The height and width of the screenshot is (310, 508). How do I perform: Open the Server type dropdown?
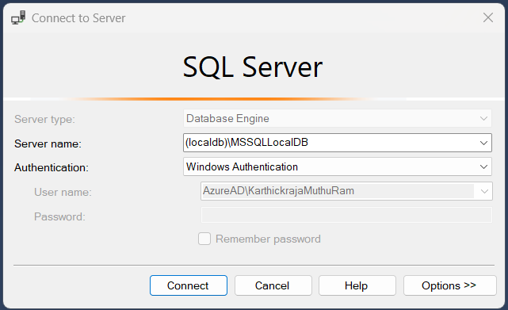pyautogui.click(x=338, y=118)
